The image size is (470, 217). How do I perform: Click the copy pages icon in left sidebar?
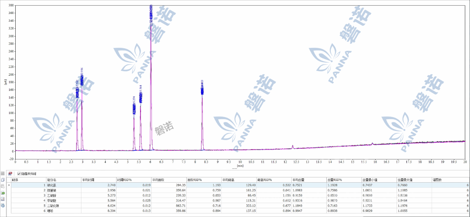tap(3, 180)
